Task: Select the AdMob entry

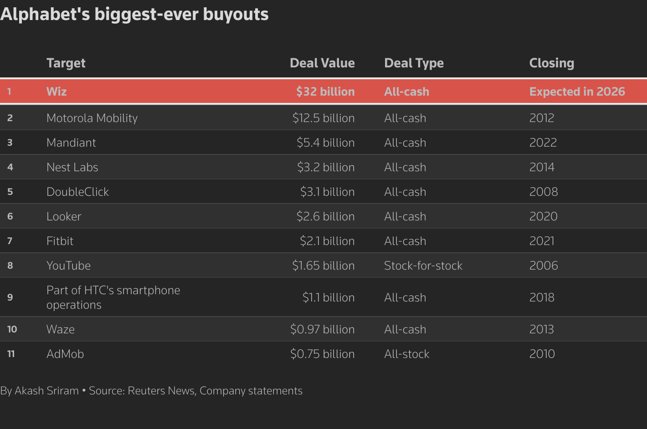Action: [65, 354]
